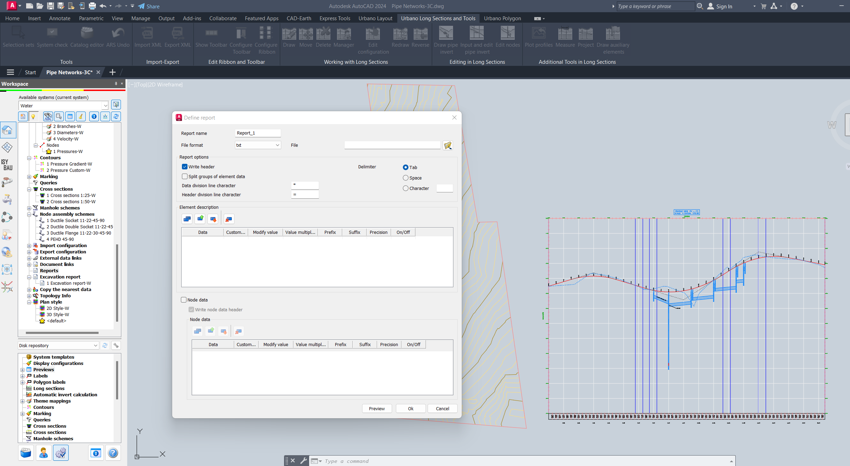Click the file browse icon in dialog
Image resolution: width=850 pixels, height=466 pixels.
[448, 145]
